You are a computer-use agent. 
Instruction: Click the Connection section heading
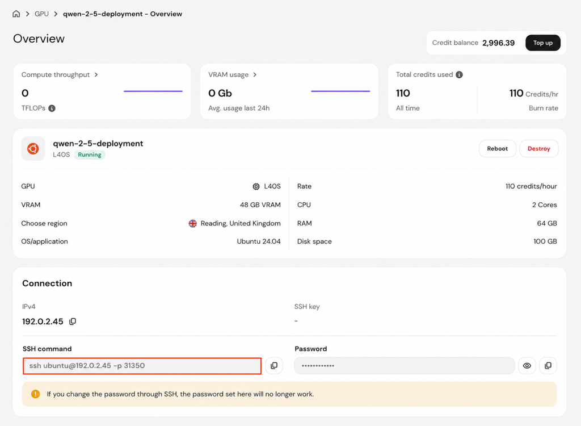pos(47,283)
